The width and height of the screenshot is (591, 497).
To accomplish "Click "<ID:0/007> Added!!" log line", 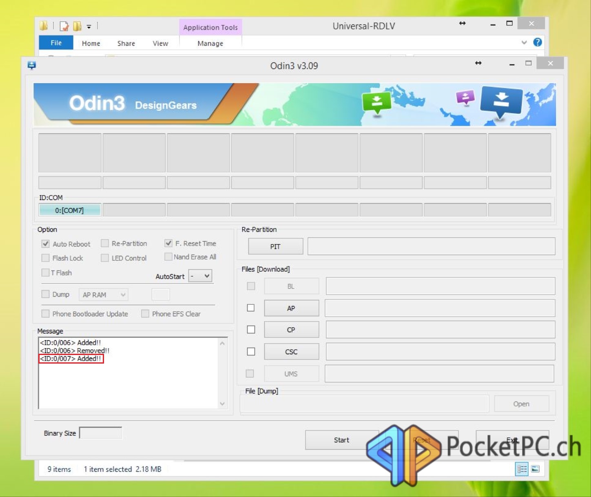I will coord(70,359).
